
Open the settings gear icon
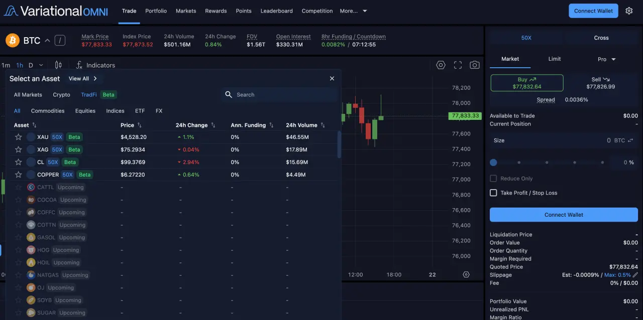629,11
